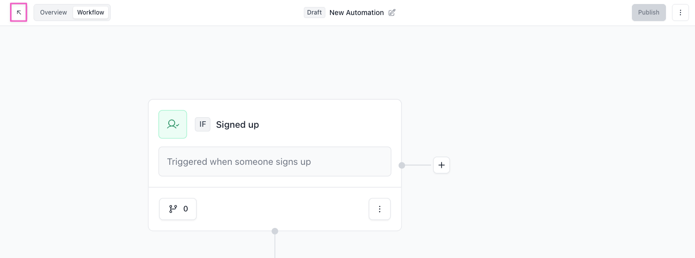The width and height of the screenshot is (695, 258).
Task: Click the IF condition badge
Action: point(202,124)
